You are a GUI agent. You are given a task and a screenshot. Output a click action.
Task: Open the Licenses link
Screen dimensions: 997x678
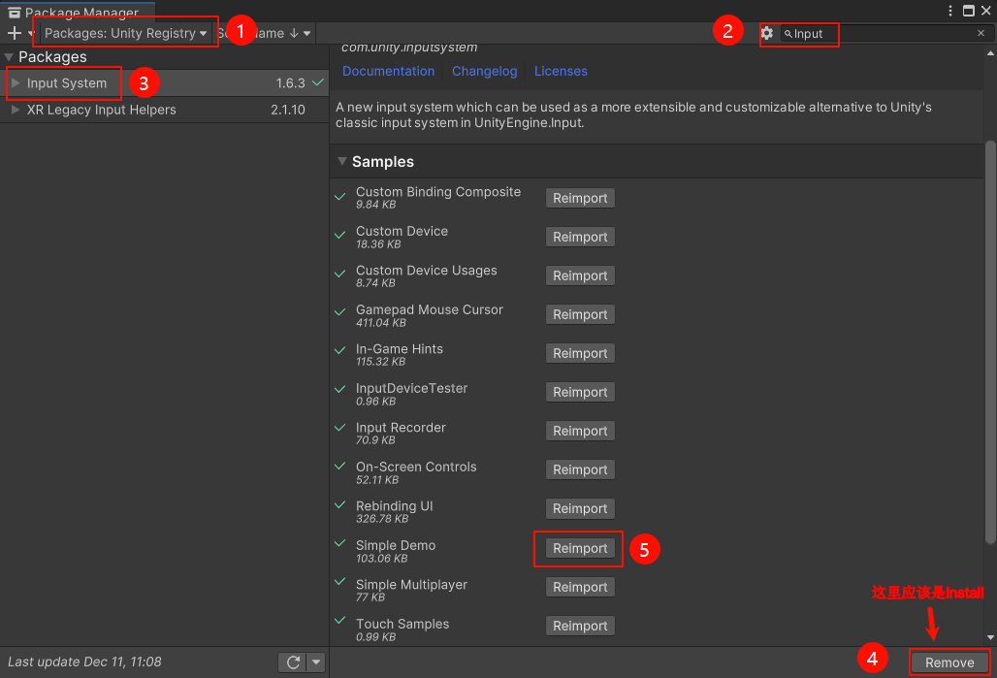561,71
